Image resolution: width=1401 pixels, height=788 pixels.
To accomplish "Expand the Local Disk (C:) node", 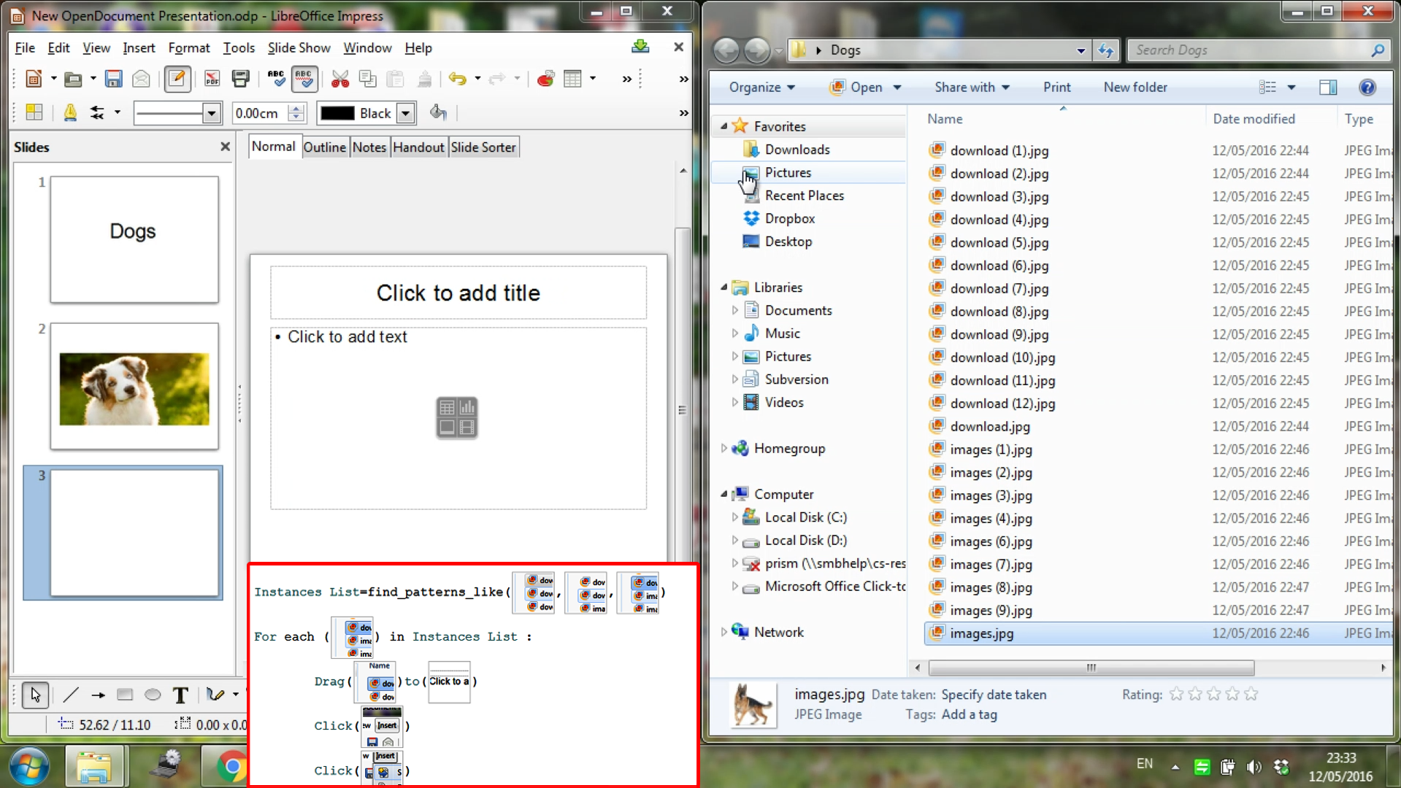I will (x=734, y=517).
